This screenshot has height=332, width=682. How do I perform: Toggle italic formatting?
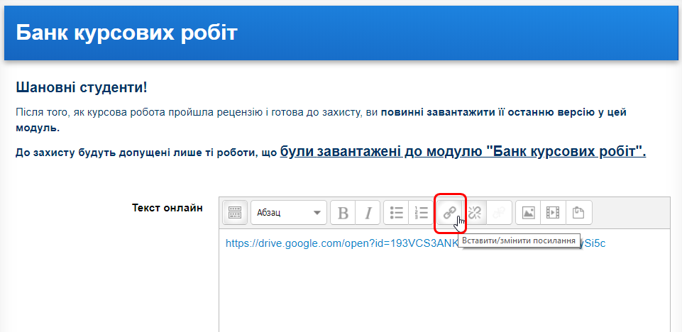(368, 212)
